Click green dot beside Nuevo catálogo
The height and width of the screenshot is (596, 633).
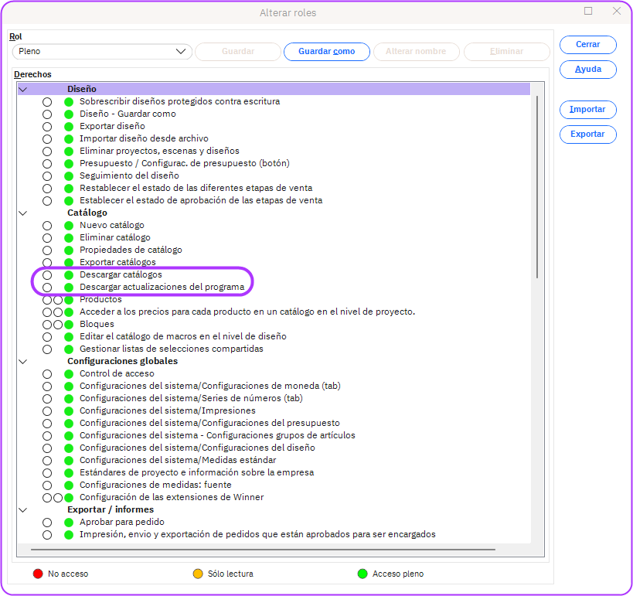point(69,225)
